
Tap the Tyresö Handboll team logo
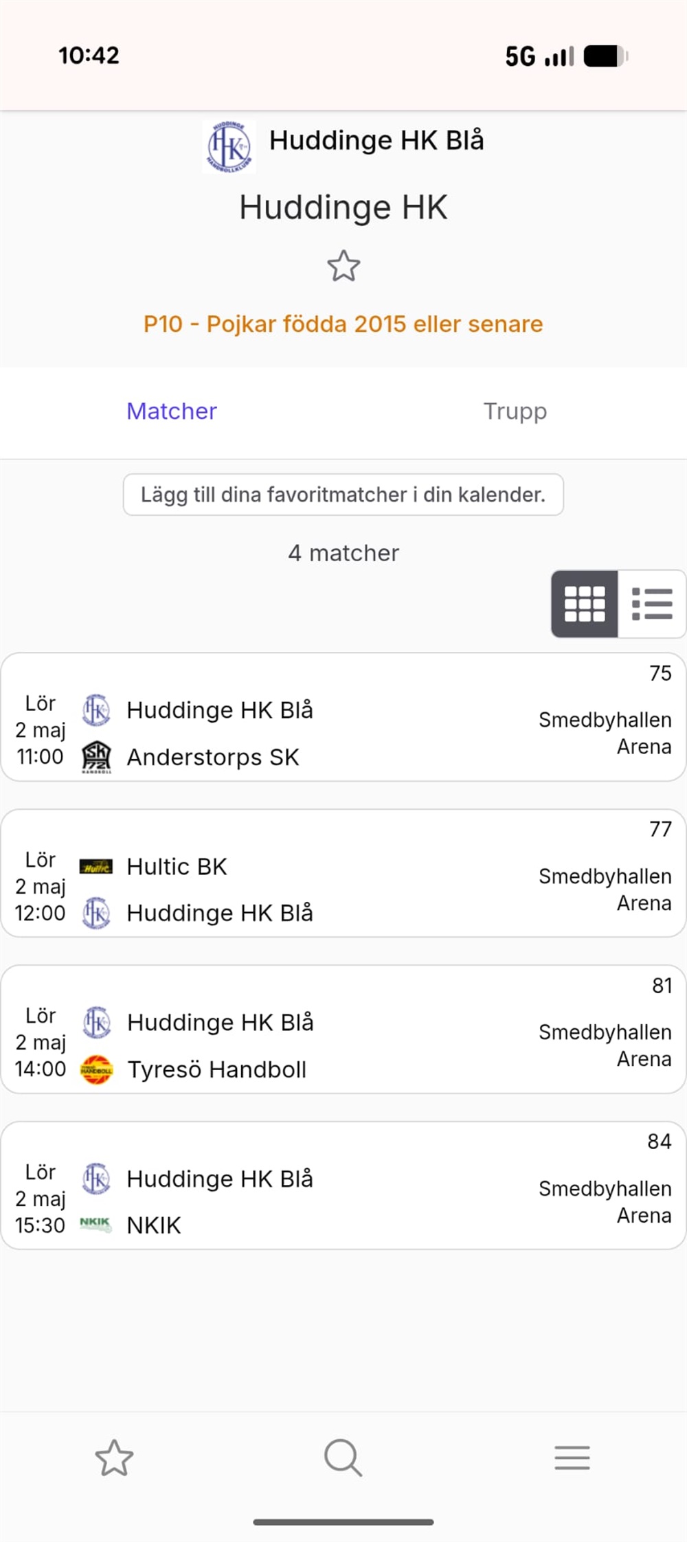(96, 1069)
